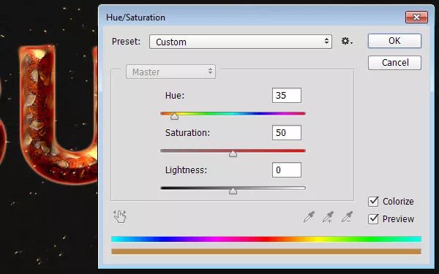This screenshot has width=439, height=274.
Task: Click the rainbow color spectrum bar
Action: tap(266, 239)
